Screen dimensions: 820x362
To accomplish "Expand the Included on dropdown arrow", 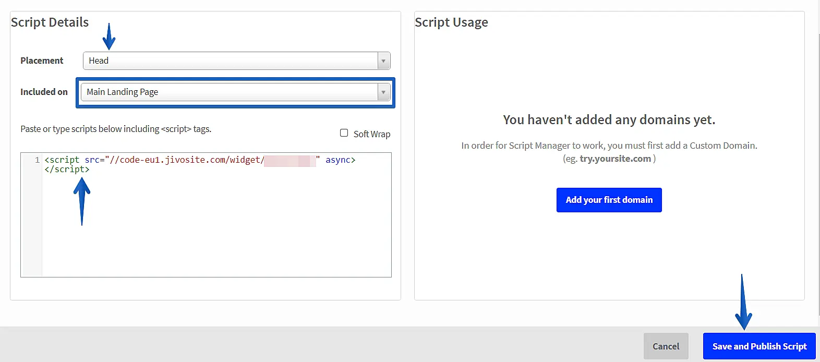I will tap(383, 92).
